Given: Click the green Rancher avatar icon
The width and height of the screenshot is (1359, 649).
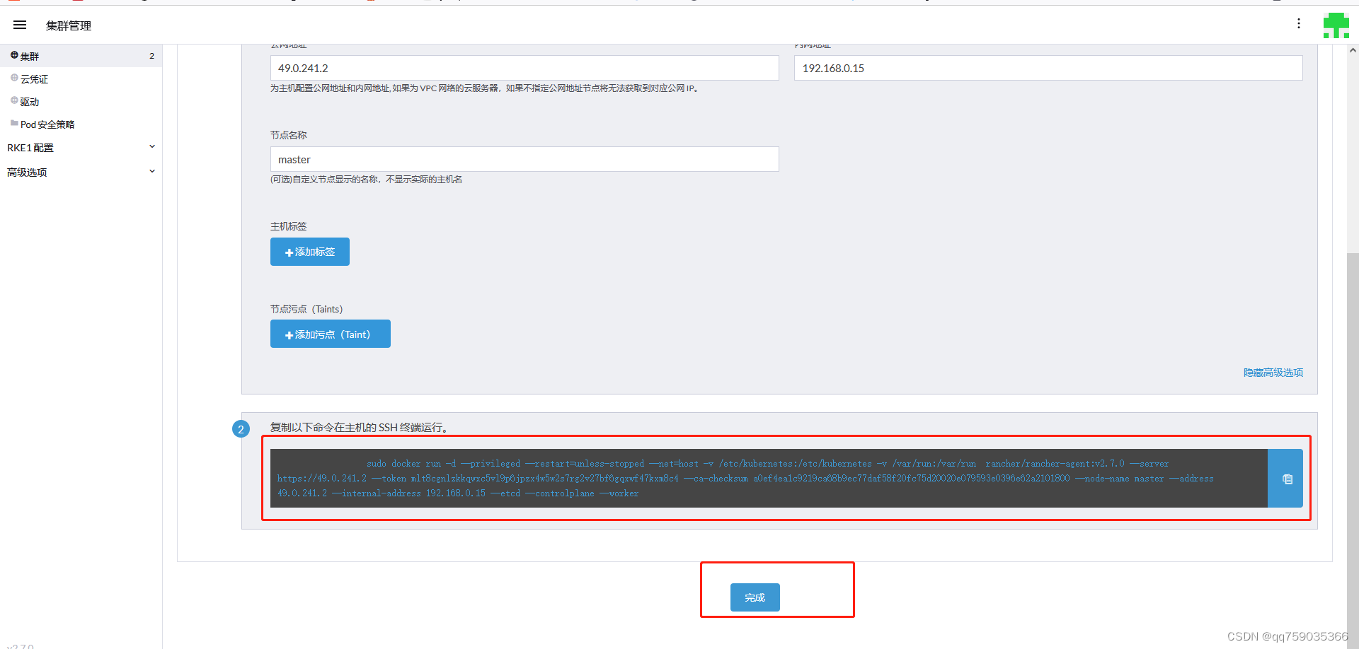Looking at the screenshot, I should (x=1336, y=25).
